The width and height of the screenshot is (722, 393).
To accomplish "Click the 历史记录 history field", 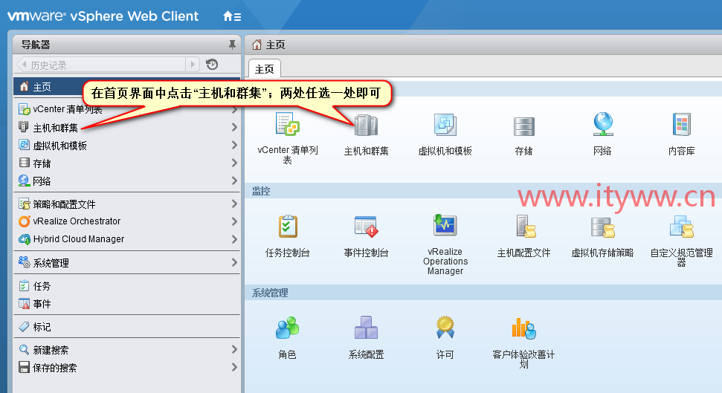I will tap(107, 65).
